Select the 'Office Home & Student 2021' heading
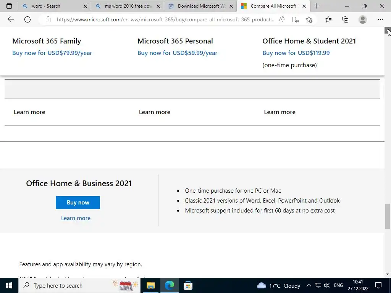Screen dimensions: 391x293 click(x=309, y=41)
